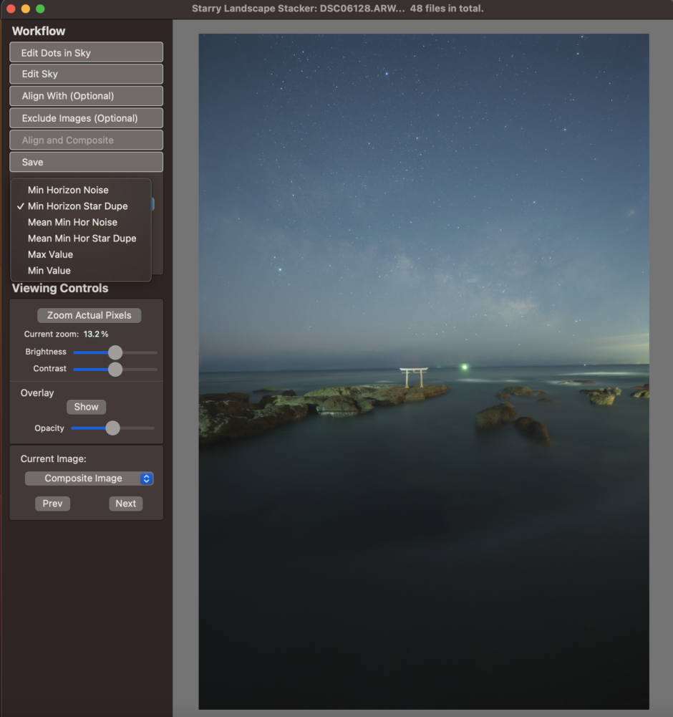Adjust the overlay Opacity slider
This screenshot has height=717, width=673.
click(x=111, y=428)
